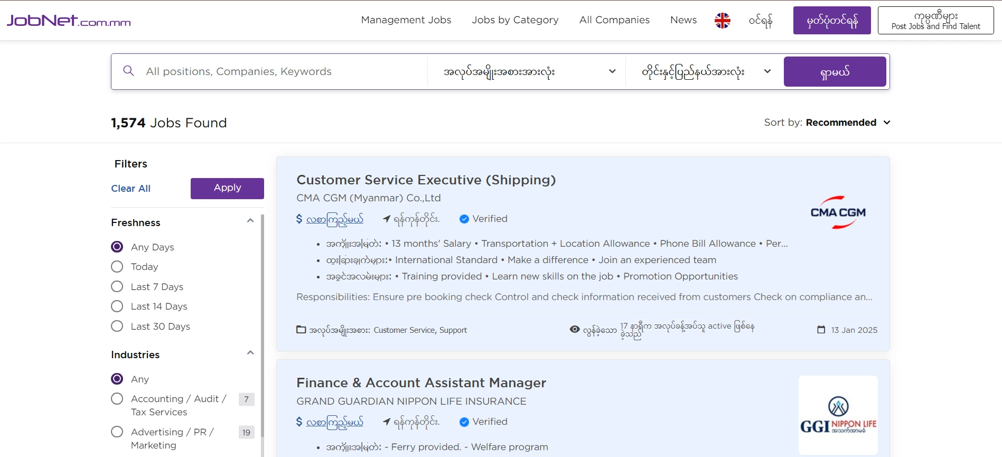Click location arrow icon in CMA CGM card

pyautogui.click(x=387, y=219)
